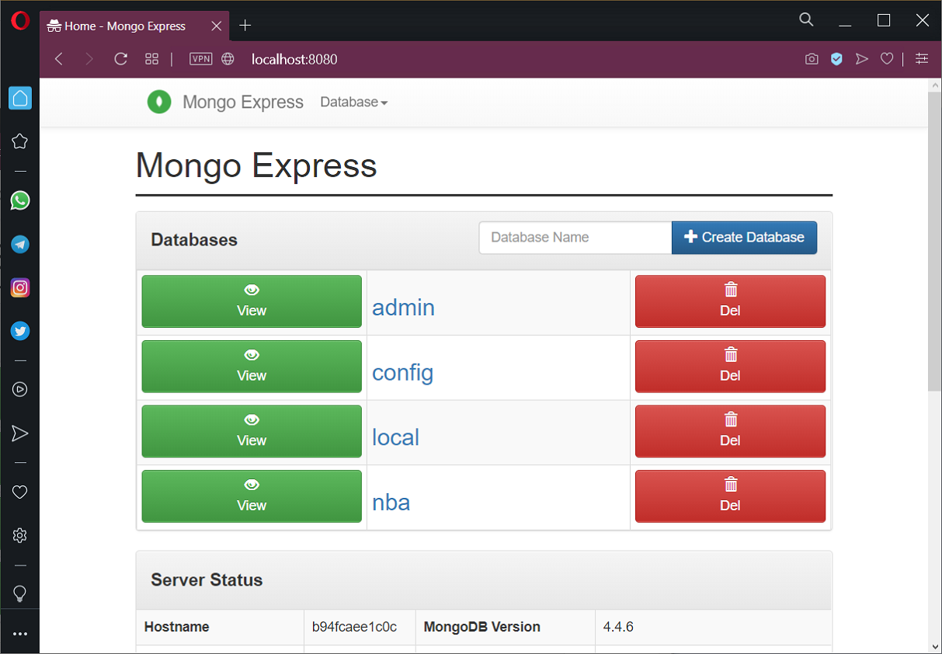The width and height of the screenshot is (942, 654).
Task: Close the Home - Mongo Express tab
Action: click(x=217, y=26)
